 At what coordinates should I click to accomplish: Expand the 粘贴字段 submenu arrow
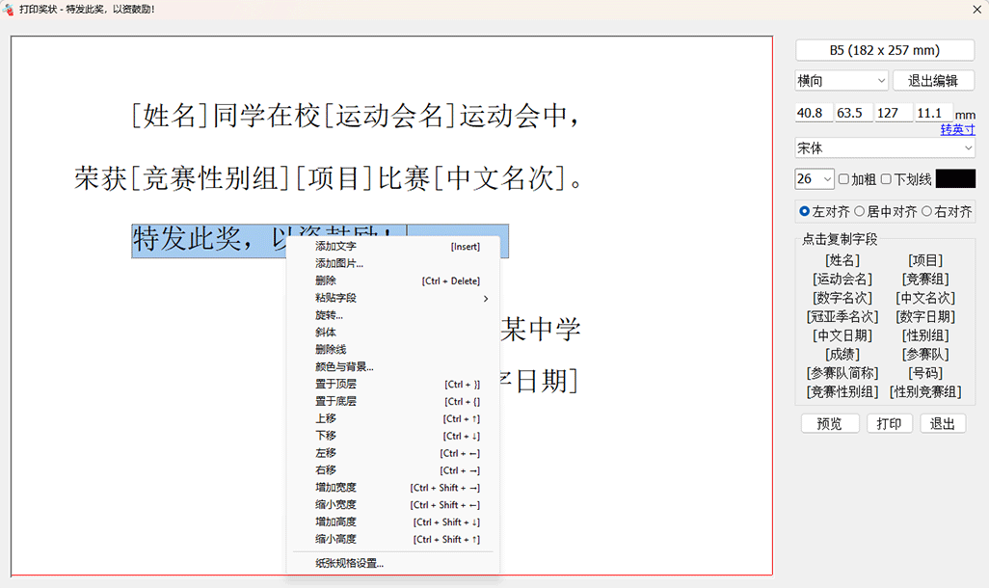486,299
